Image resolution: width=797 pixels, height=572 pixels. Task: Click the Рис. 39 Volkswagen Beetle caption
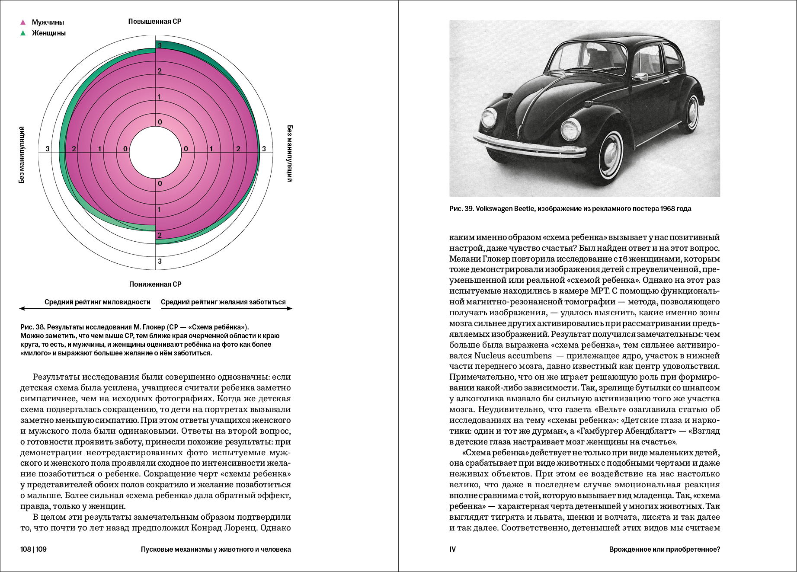[x=570, y=208]
